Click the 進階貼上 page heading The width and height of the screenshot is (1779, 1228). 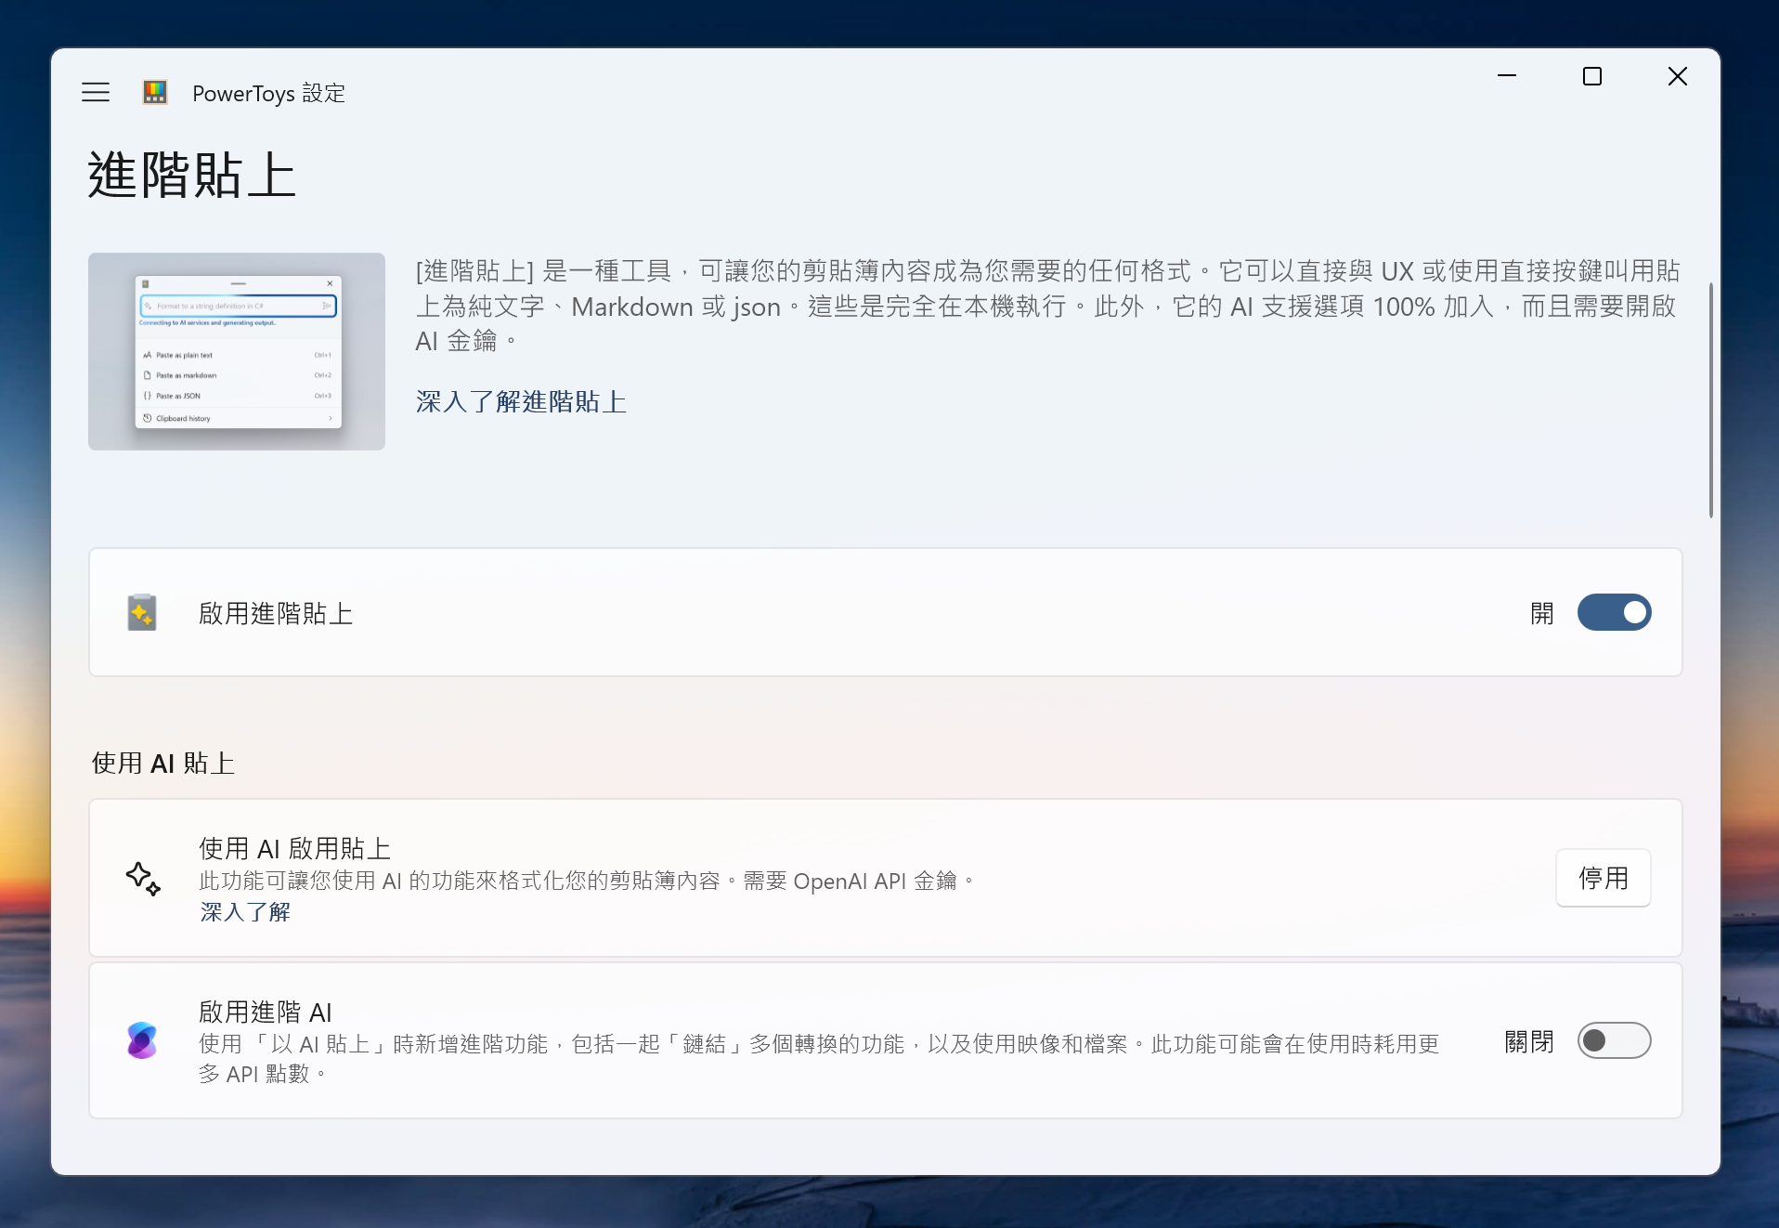coord(192,176)
